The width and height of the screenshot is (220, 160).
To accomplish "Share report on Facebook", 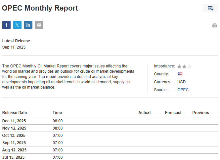I will point(6,25).
